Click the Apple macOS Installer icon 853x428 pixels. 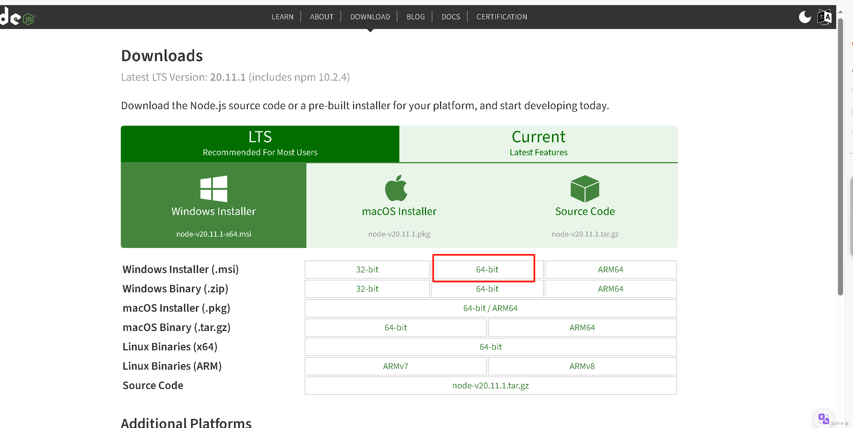396,188
